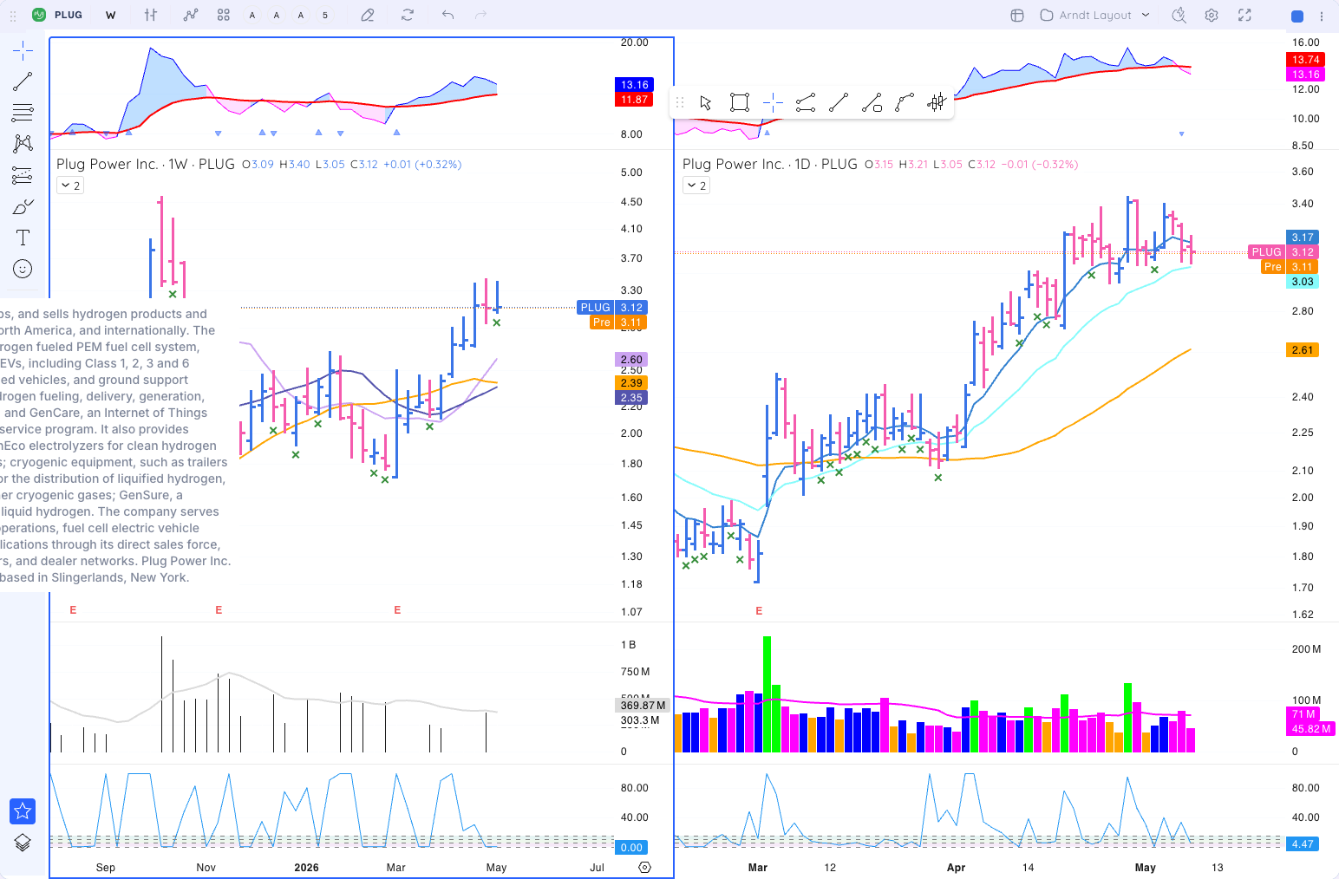Viewport: 1339px width, 879px height.
Task: Click the cyan 3.03 price label
Action: point(1303,282)
